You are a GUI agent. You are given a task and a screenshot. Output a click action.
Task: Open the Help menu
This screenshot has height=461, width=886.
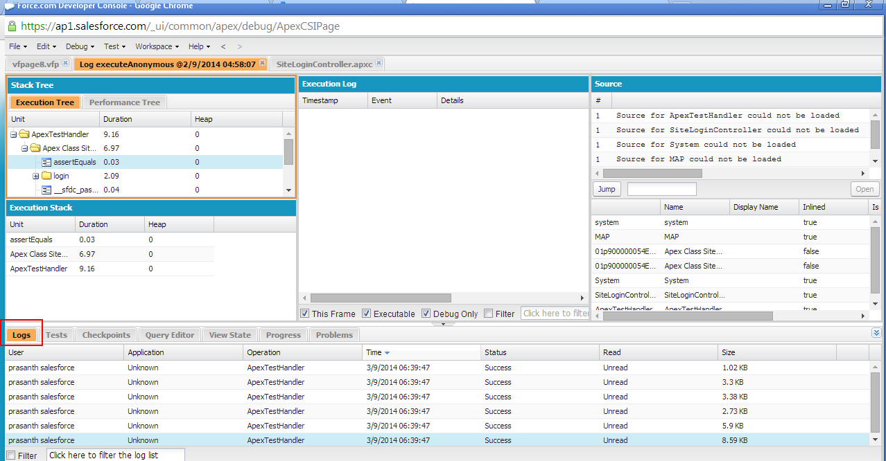pyautogui.click(x=199, y=46)
